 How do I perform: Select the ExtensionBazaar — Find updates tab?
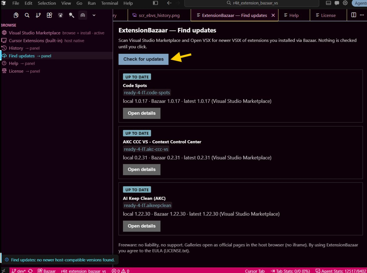coord(234,15)
